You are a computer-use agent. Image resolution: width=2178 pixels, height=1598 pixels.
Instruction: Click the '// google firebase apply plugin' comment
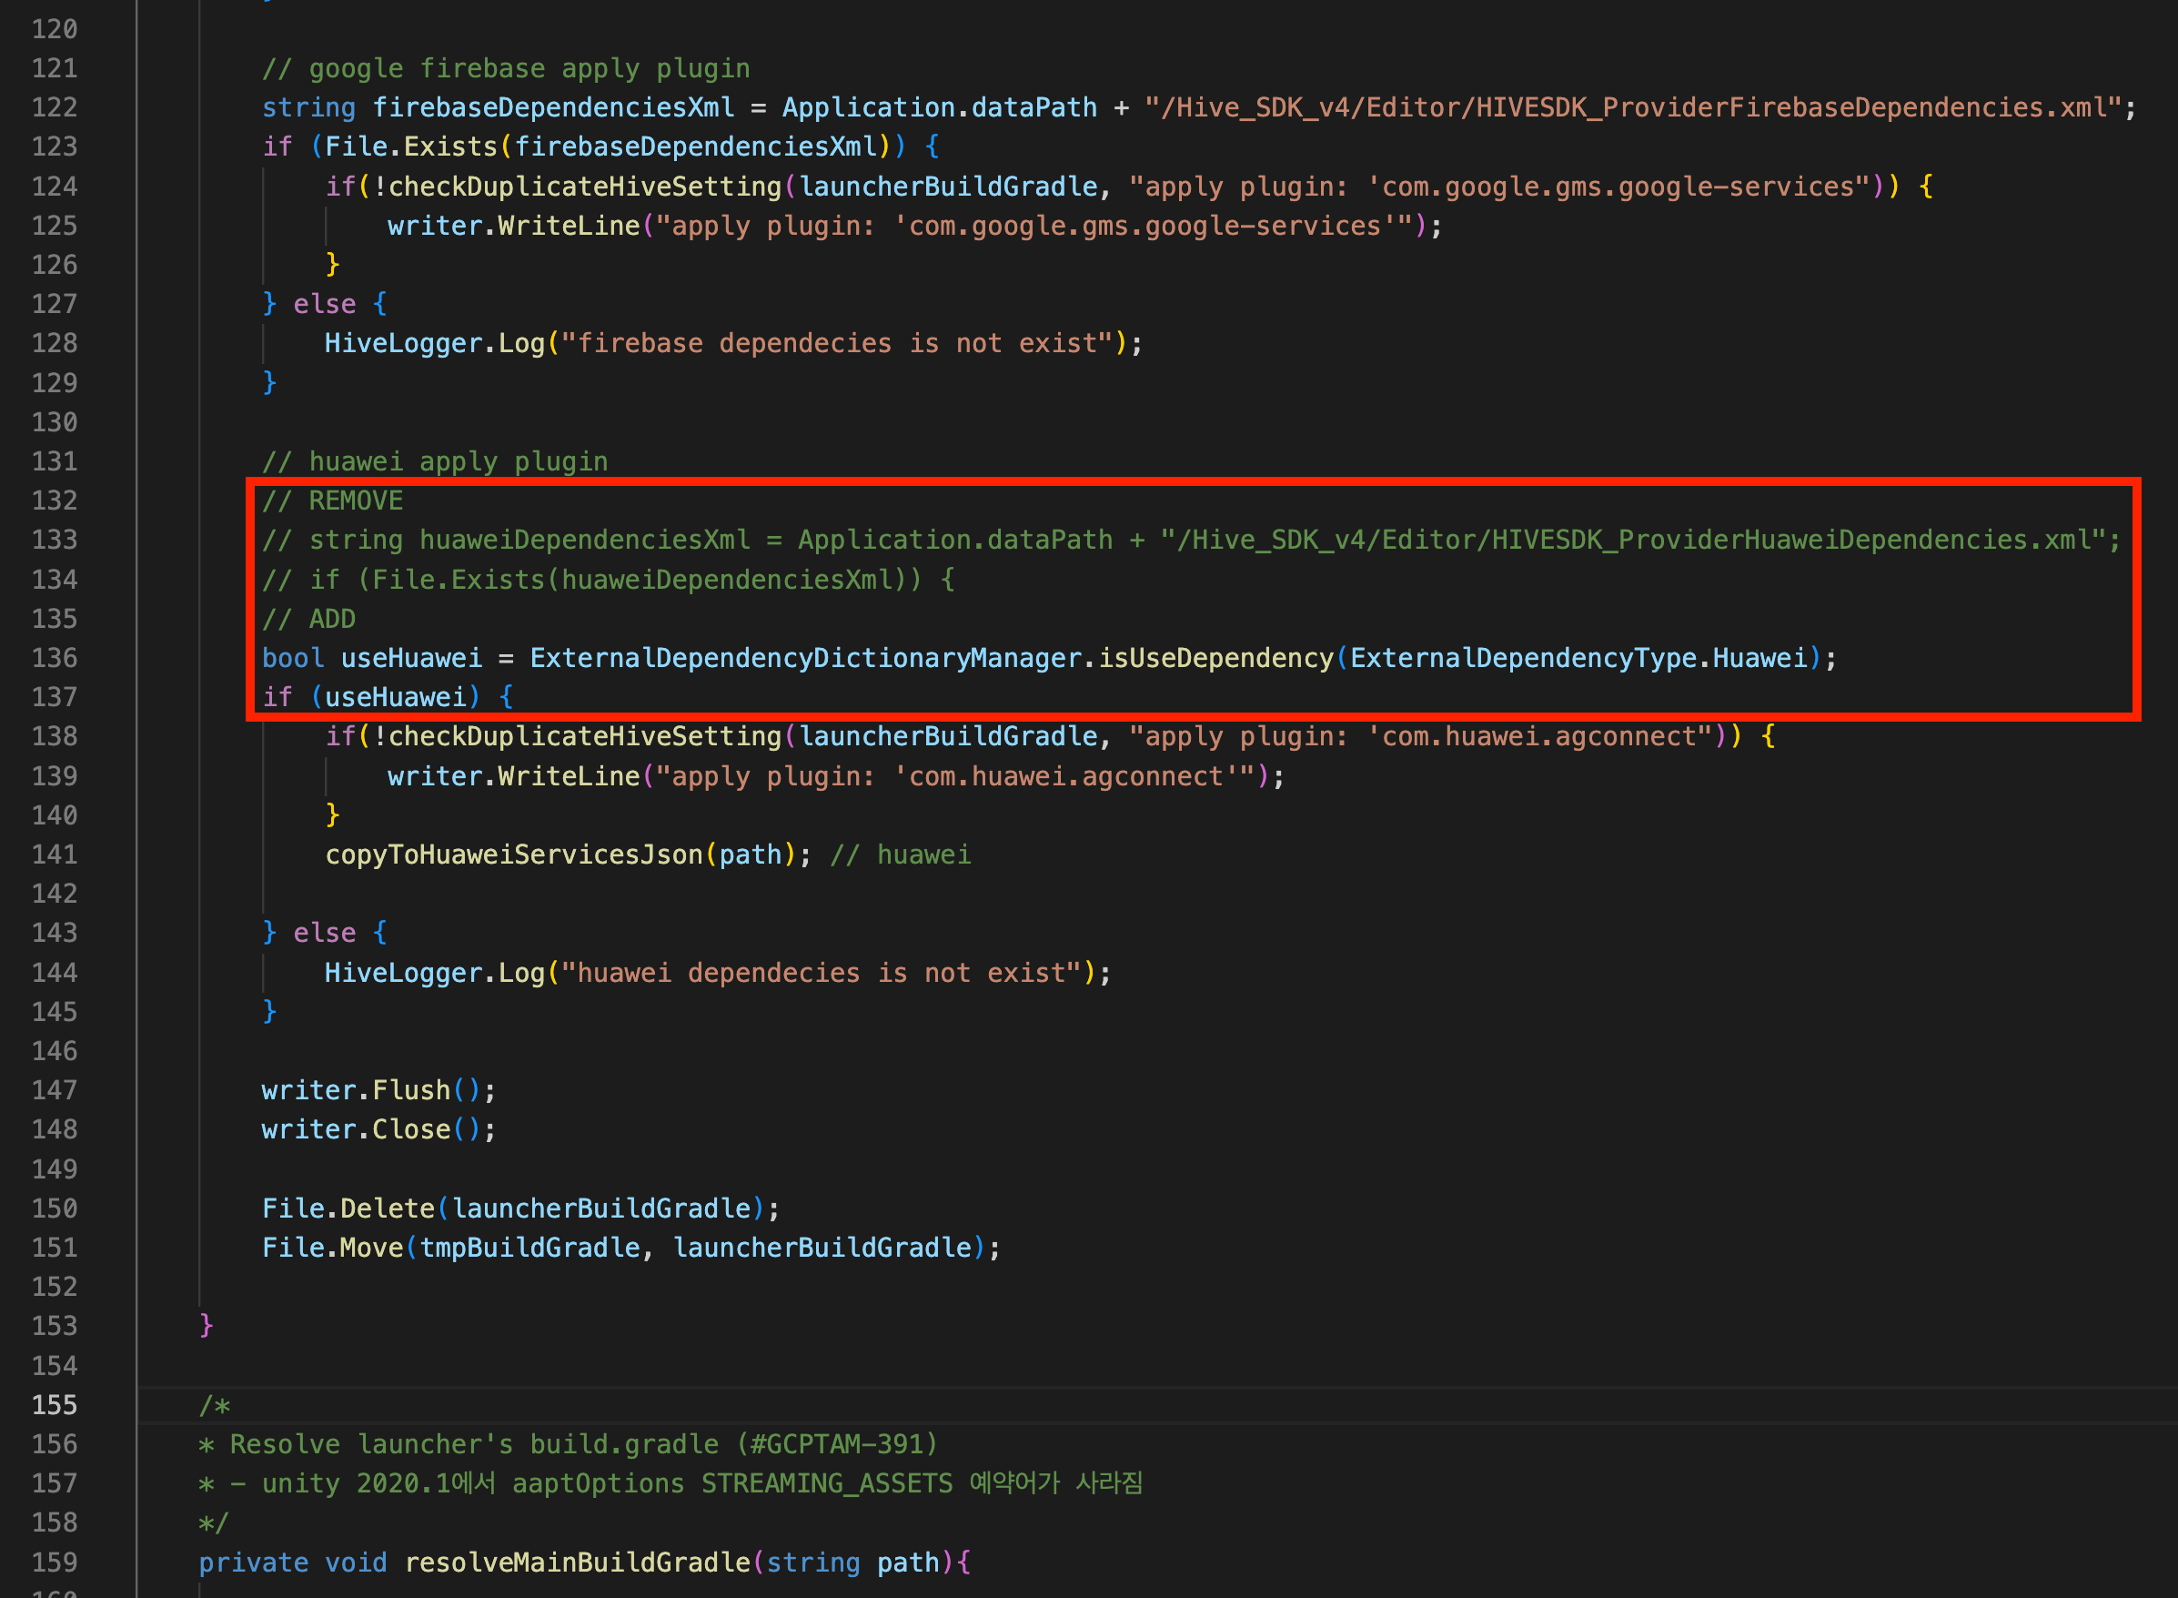pyautogui.click(x=506, y=68)
